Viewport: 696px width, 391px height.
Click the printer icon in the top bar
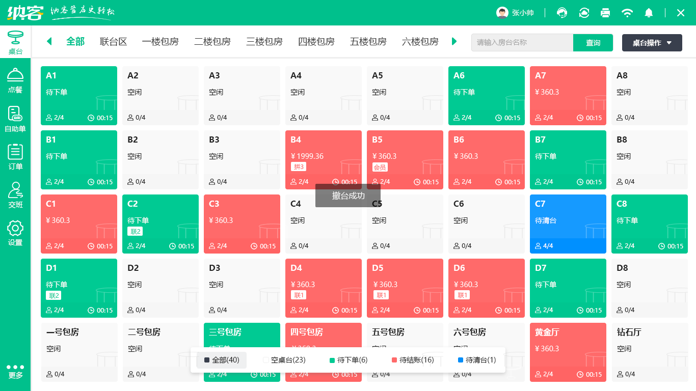click(605, 13)
